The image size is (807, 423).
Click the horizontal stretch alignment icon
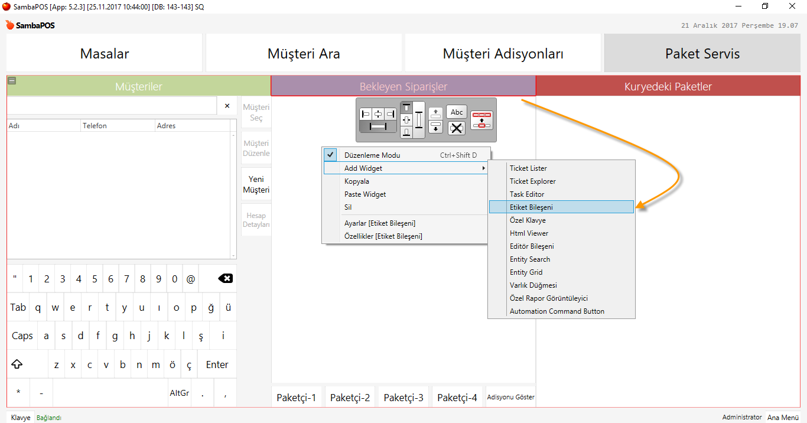coord(378,126)
